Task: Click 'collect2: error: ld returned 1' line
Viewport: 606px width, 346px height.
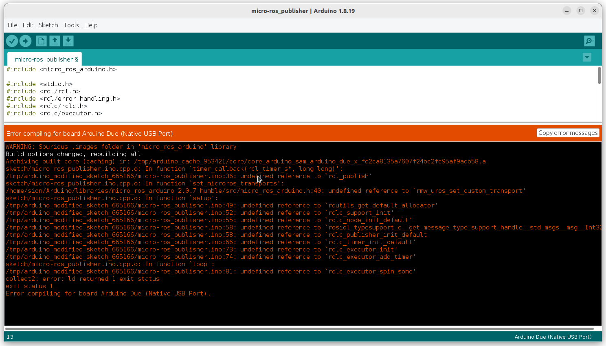Action: click(x=83, y=279)
